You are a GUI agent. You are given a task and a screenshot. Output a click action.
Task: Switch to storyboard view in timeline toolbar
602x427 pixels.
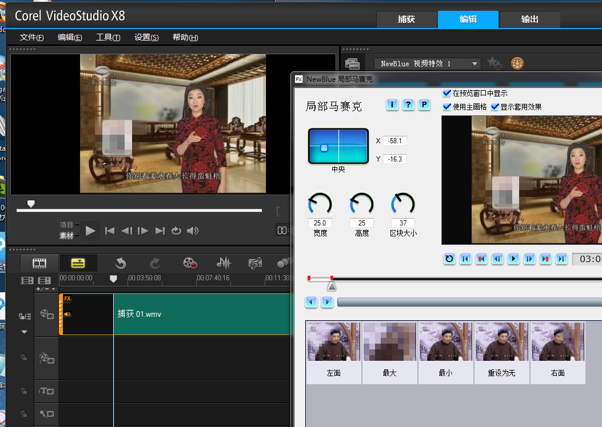coord(39,263)
